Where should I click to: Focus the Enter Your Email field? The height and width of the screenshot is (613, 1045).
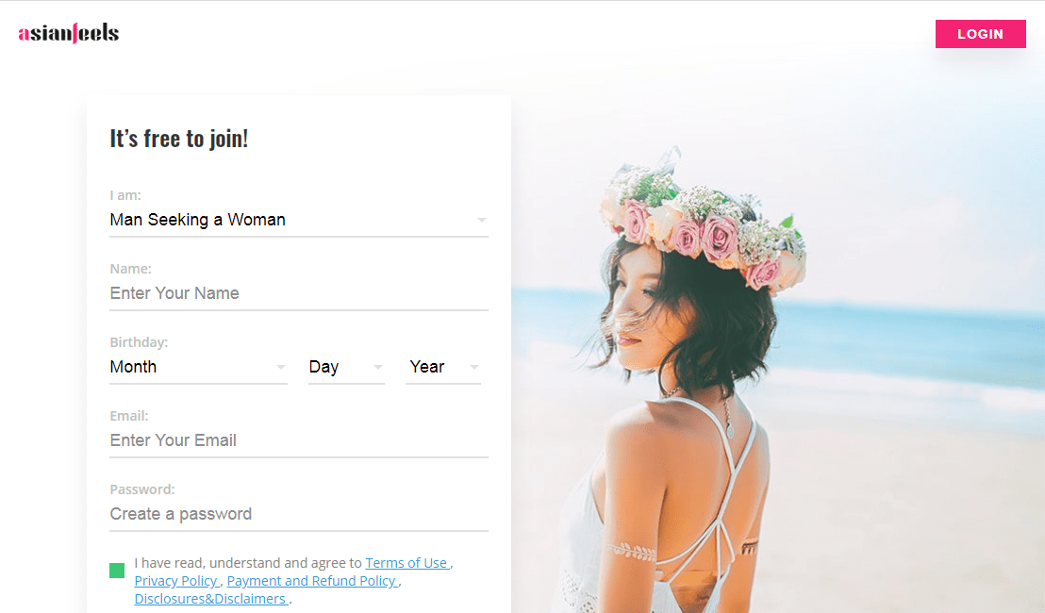pyautogui.click(x=299, y=440)
